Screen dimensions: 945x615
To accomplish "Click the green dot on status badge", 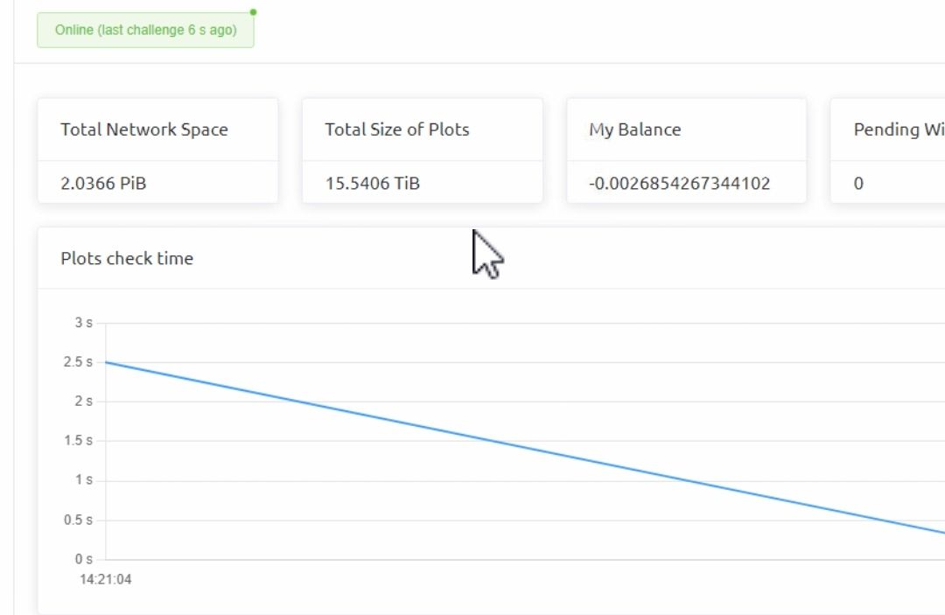I will click(x=253, y=12).
